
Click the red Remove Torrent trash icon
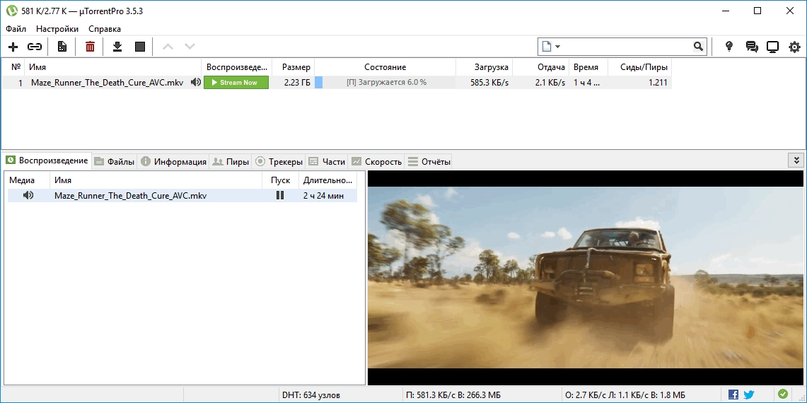pyautogui.click(x=90, y=47)
